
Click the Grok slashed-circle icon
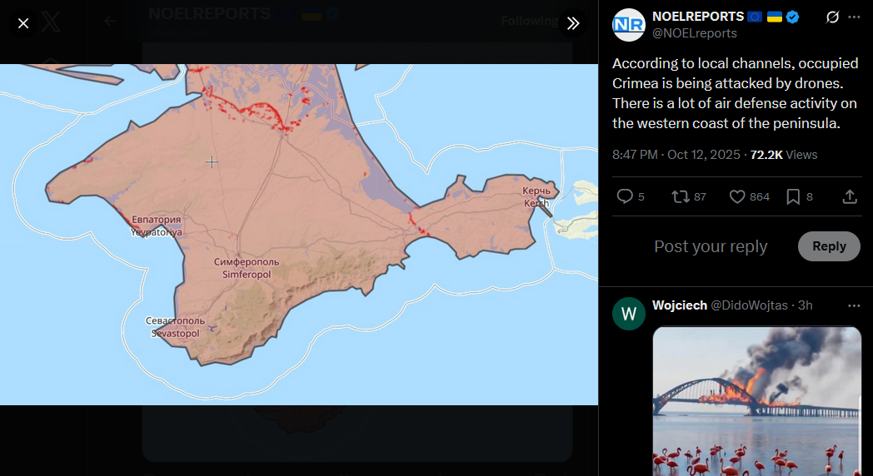[832, 17]
